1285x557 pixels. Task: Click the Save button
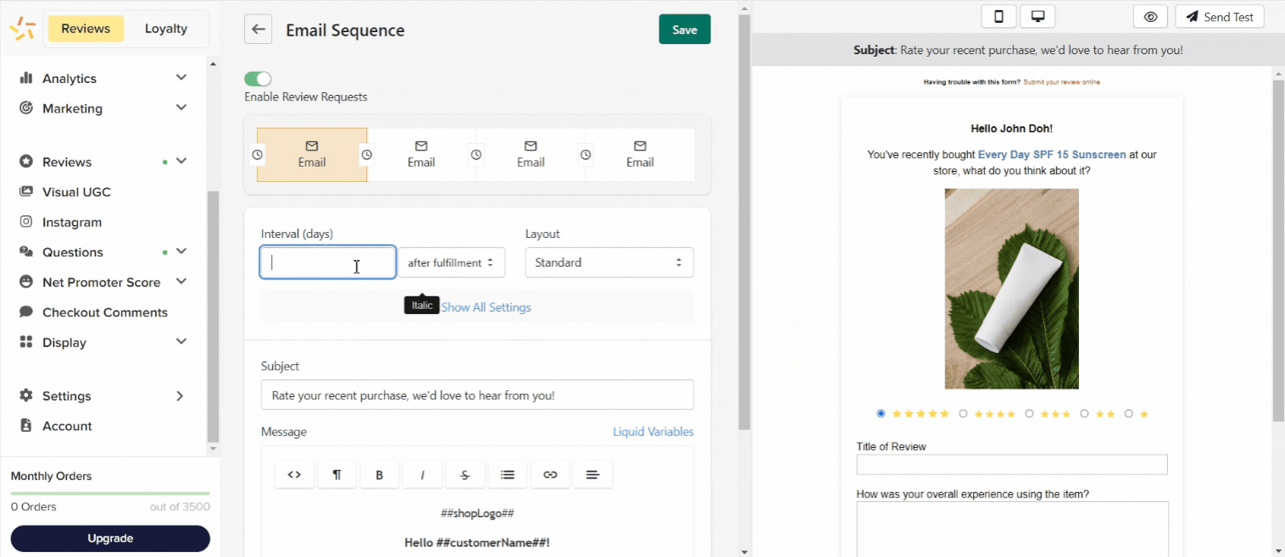[684, 30]
